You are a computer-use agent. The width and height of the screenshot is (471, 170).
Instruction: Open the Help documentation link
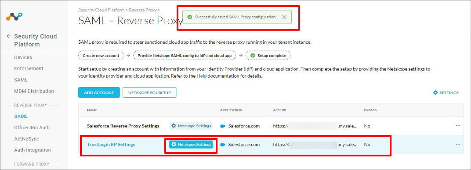click(202, 76)
